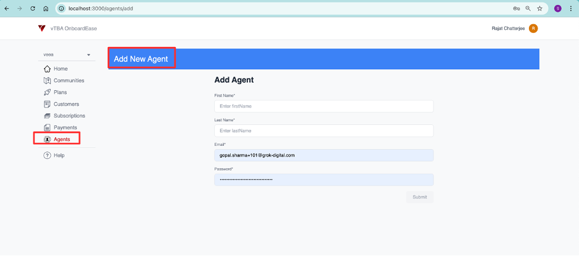The width and height of the screenshot is (579, 256).
Task: Open the password manager key icon
Action: 517,9
